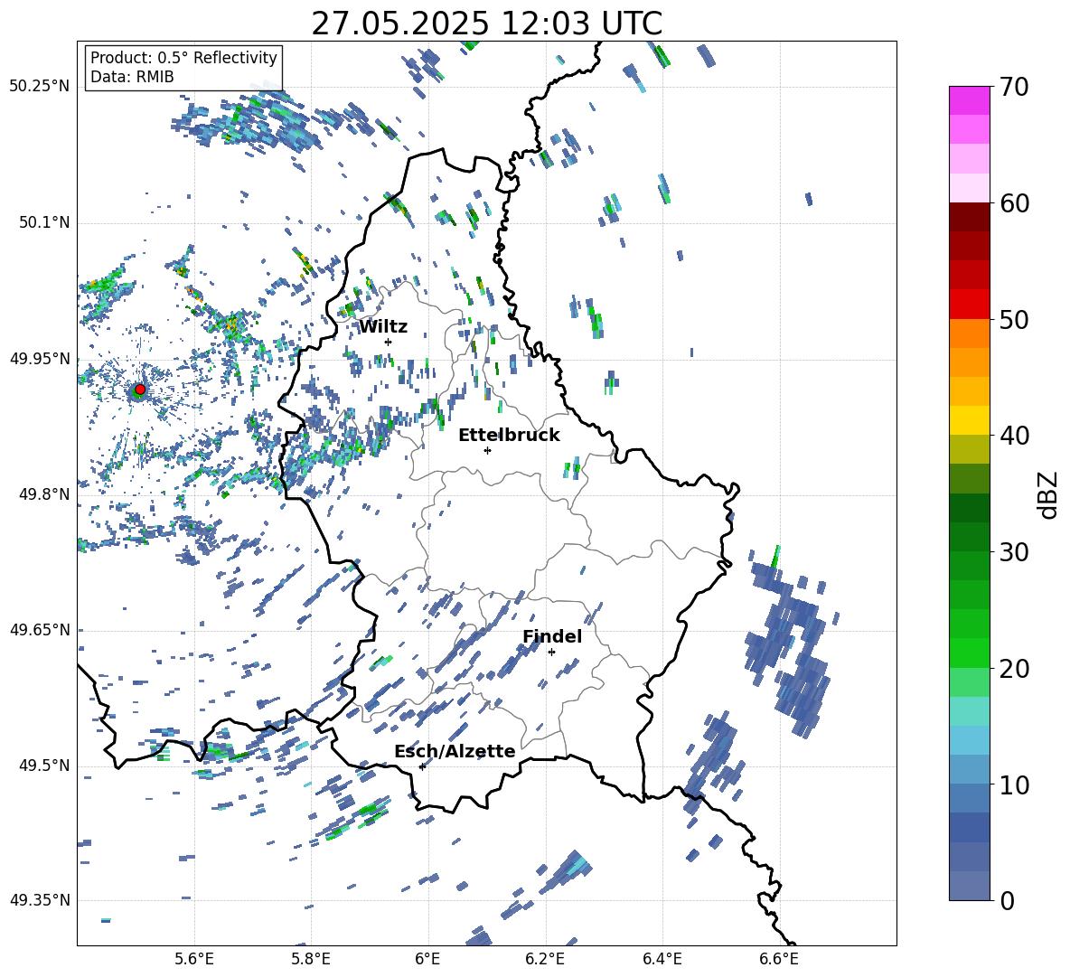Click the 60 colorbar tick value
1070x977 pixels.
pos(1015,203)
